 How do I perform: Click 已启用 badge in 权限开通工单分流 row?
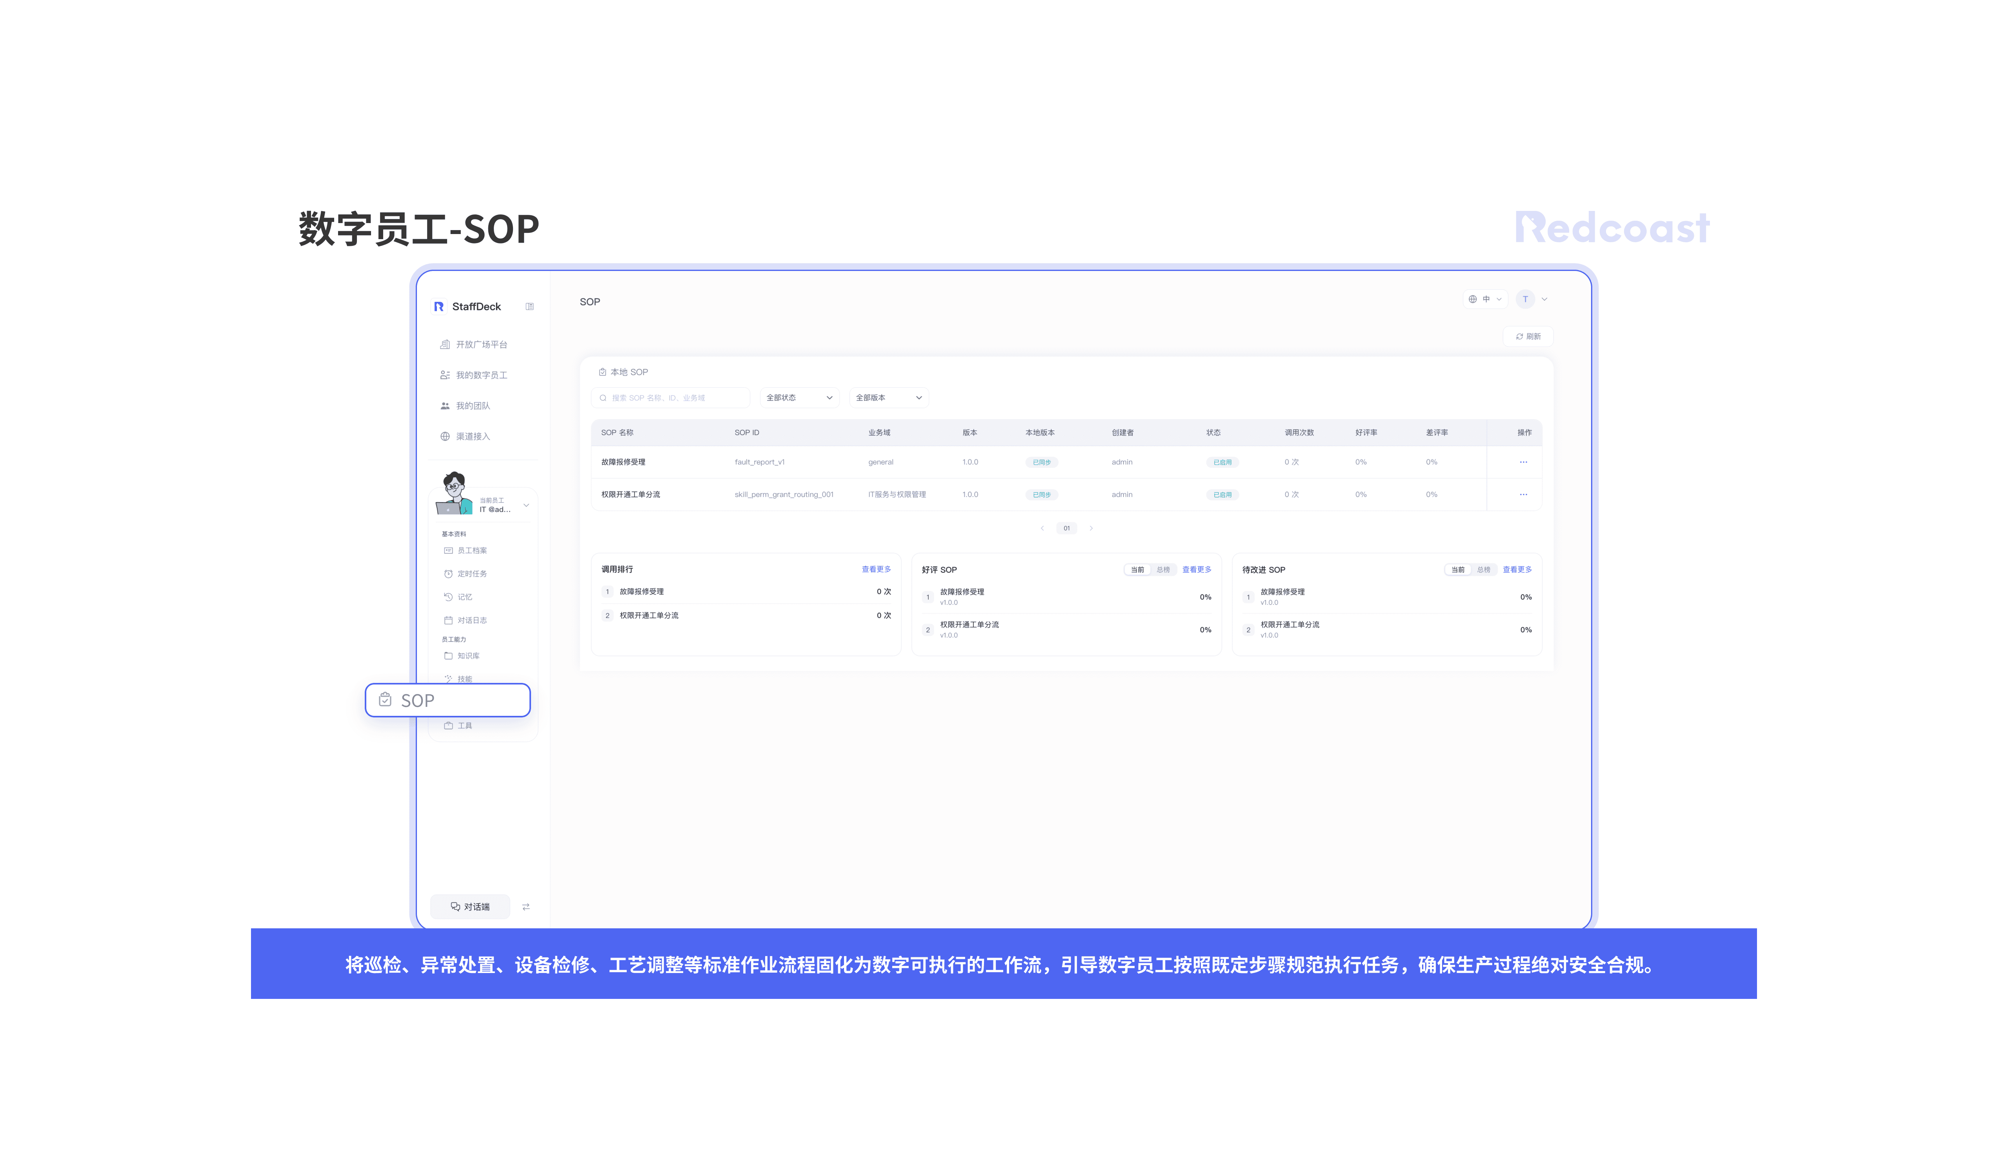[1223, 495]
